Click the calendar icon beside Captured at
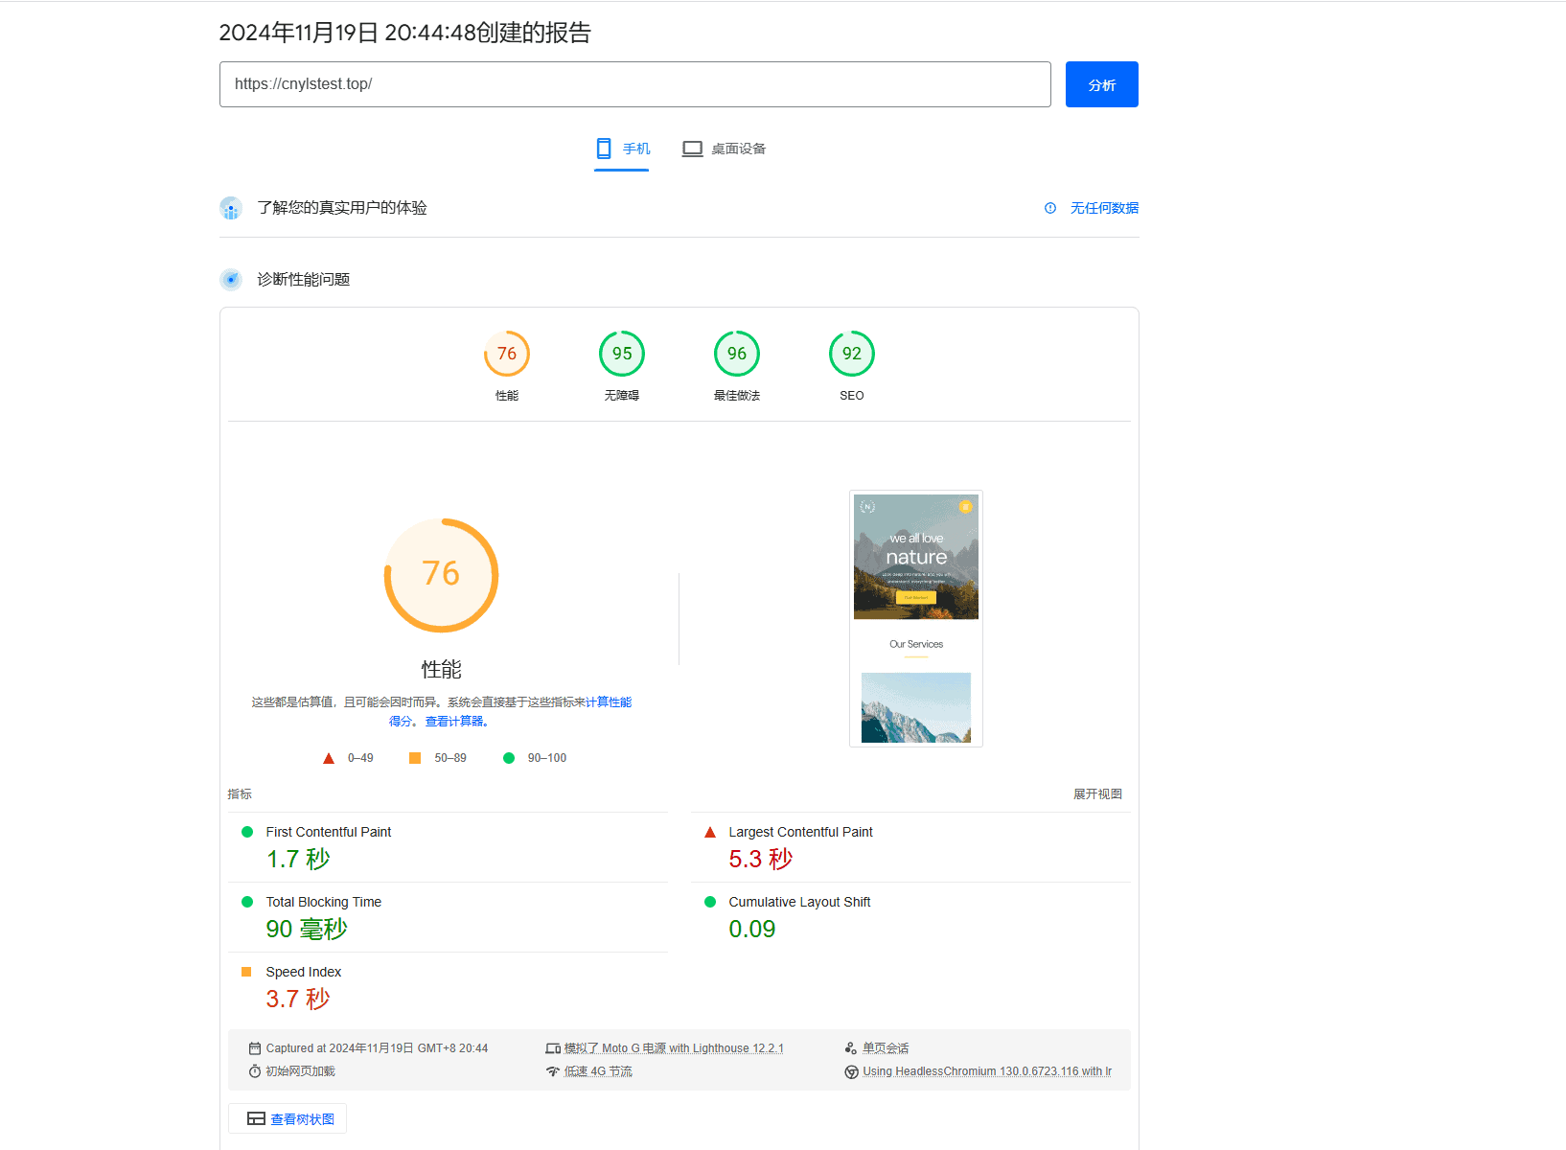This screenshot has width=1566, height=1150. point(255,1048)
